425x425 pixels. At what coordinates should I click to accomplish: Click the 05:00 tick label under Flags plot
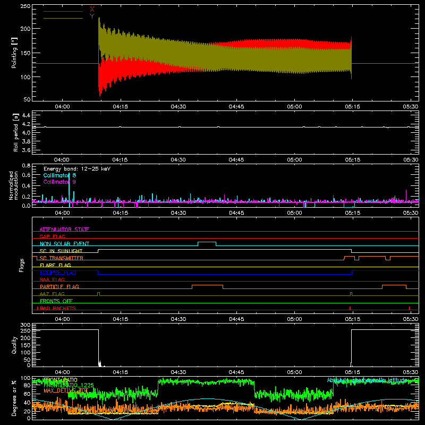[x=294, y=319]
